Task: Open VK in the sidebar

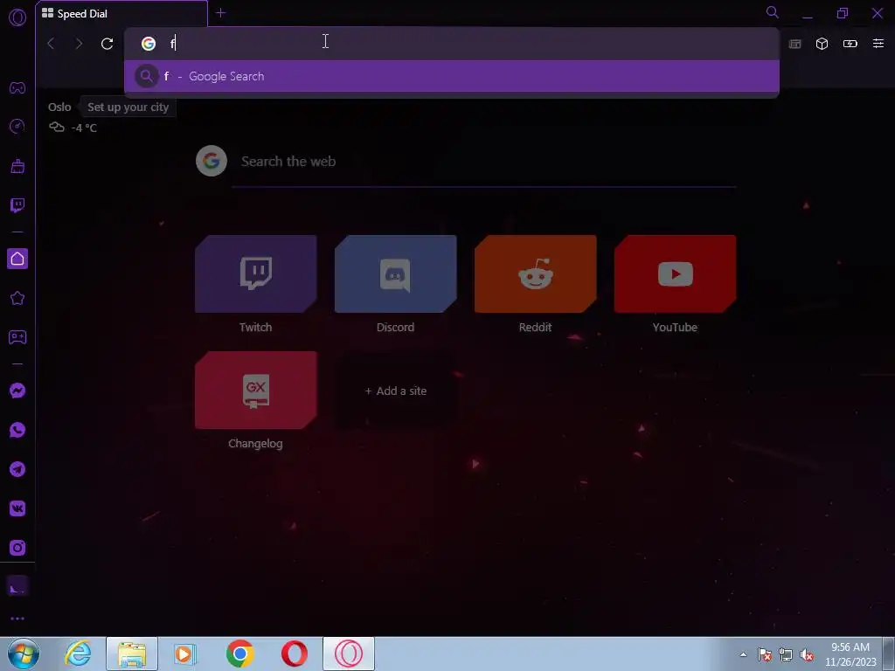Action: 17,508
